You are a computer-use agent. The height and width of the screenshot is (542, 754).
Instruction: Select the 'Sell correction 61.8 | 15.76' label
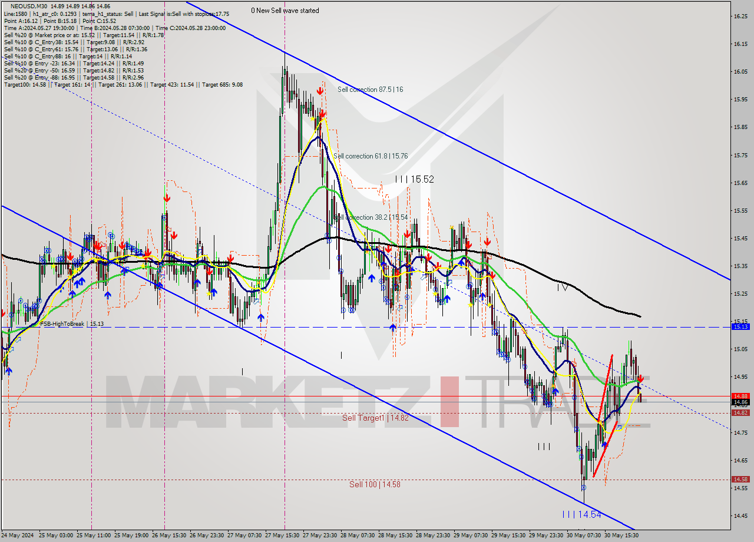click(371, 156)
